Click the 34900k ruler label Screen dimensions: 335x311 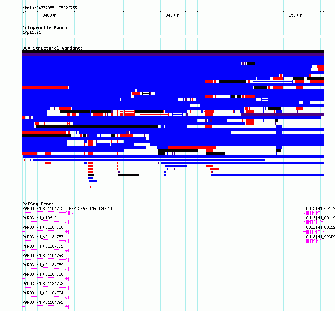(172, 15)
